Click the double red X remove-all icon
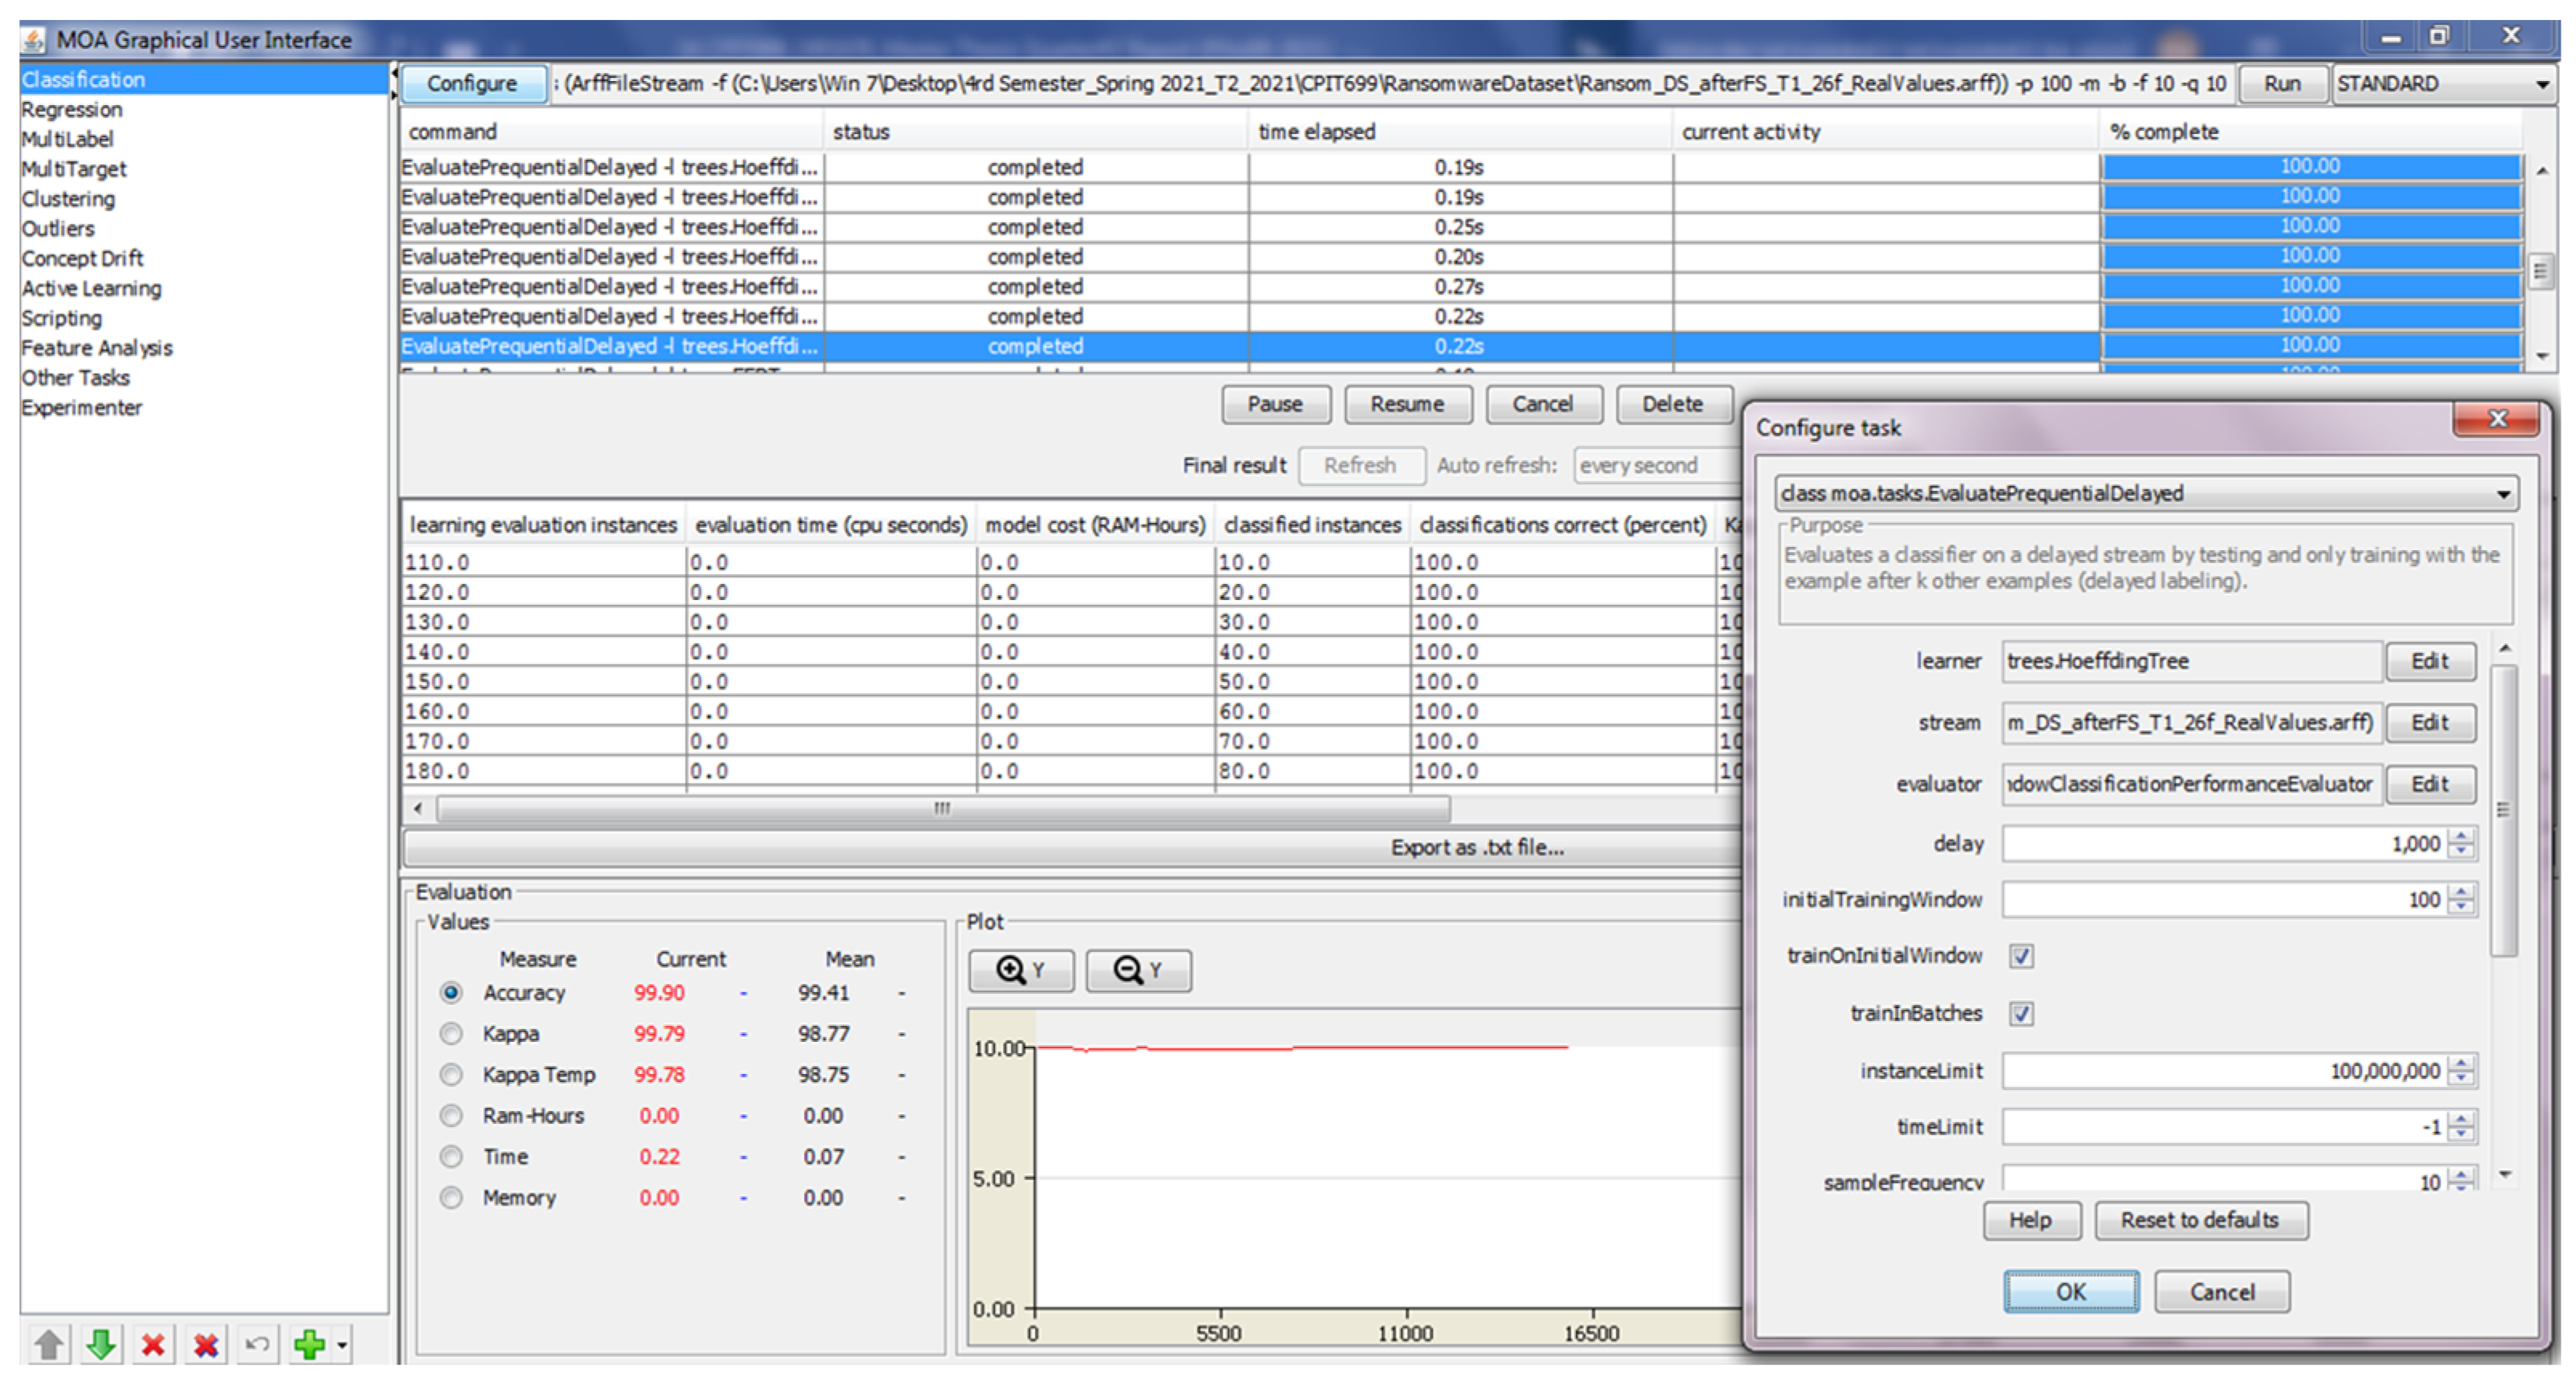Viewport: 2576px width, 1386px height. [x=206, y=1344]
